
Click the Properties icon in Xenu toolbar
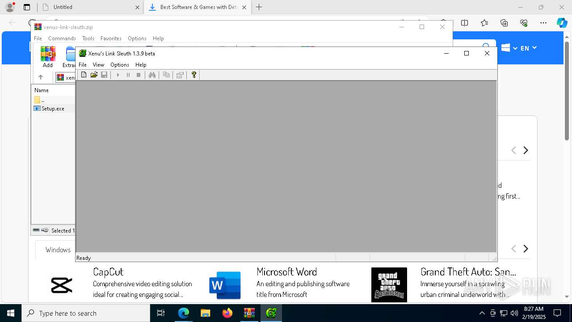(x=180, y=75)
